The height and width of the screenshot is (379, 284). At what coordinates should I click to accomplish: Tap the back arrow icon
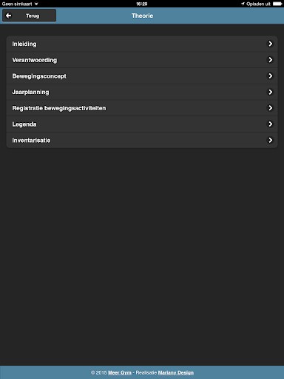click(8, 16)
